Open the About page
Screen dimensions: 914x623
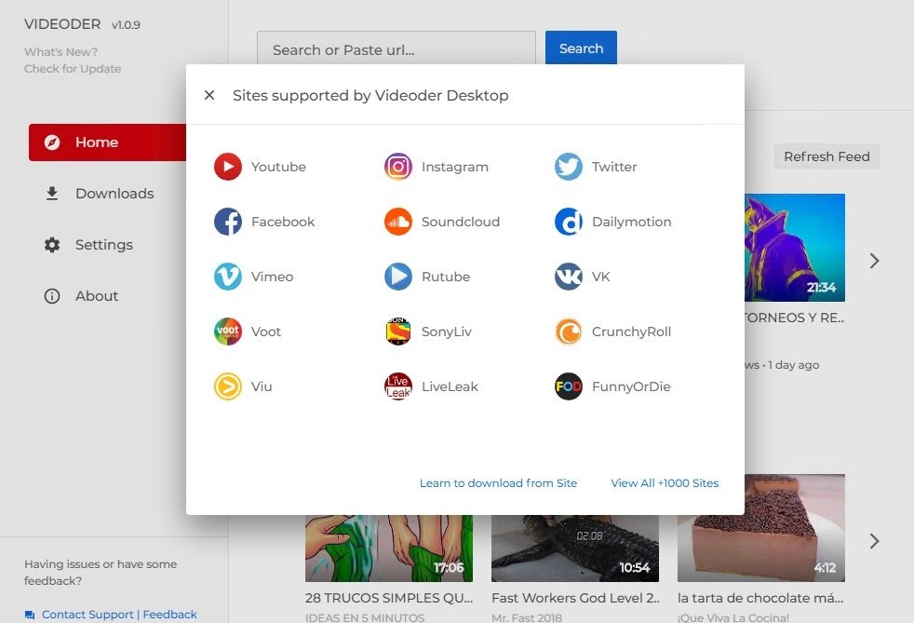tap(96, 296)
